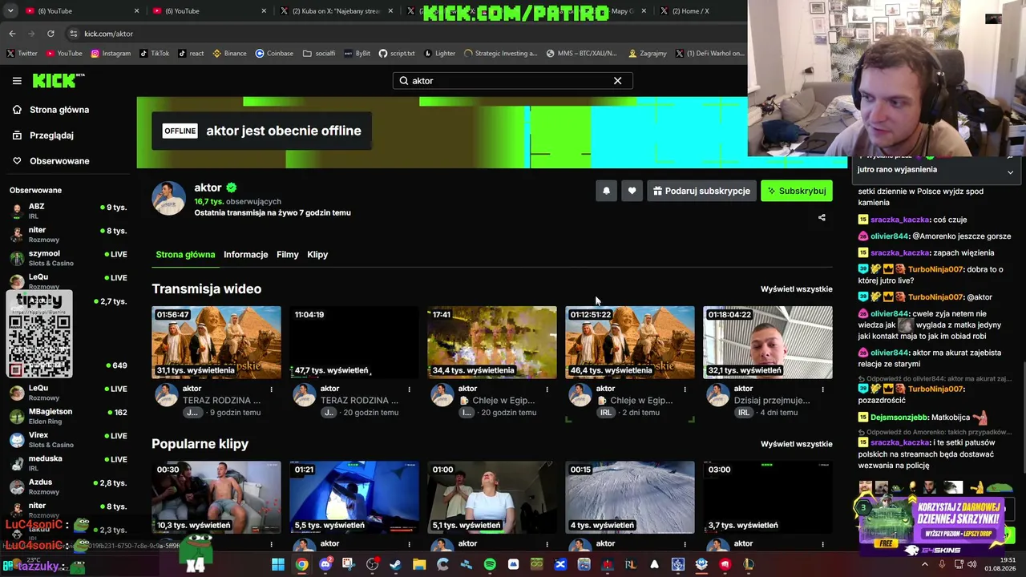1026x577 pixels.
Task: Collapse the pinned message chevron in chat
Action: tap(1010, 172)
